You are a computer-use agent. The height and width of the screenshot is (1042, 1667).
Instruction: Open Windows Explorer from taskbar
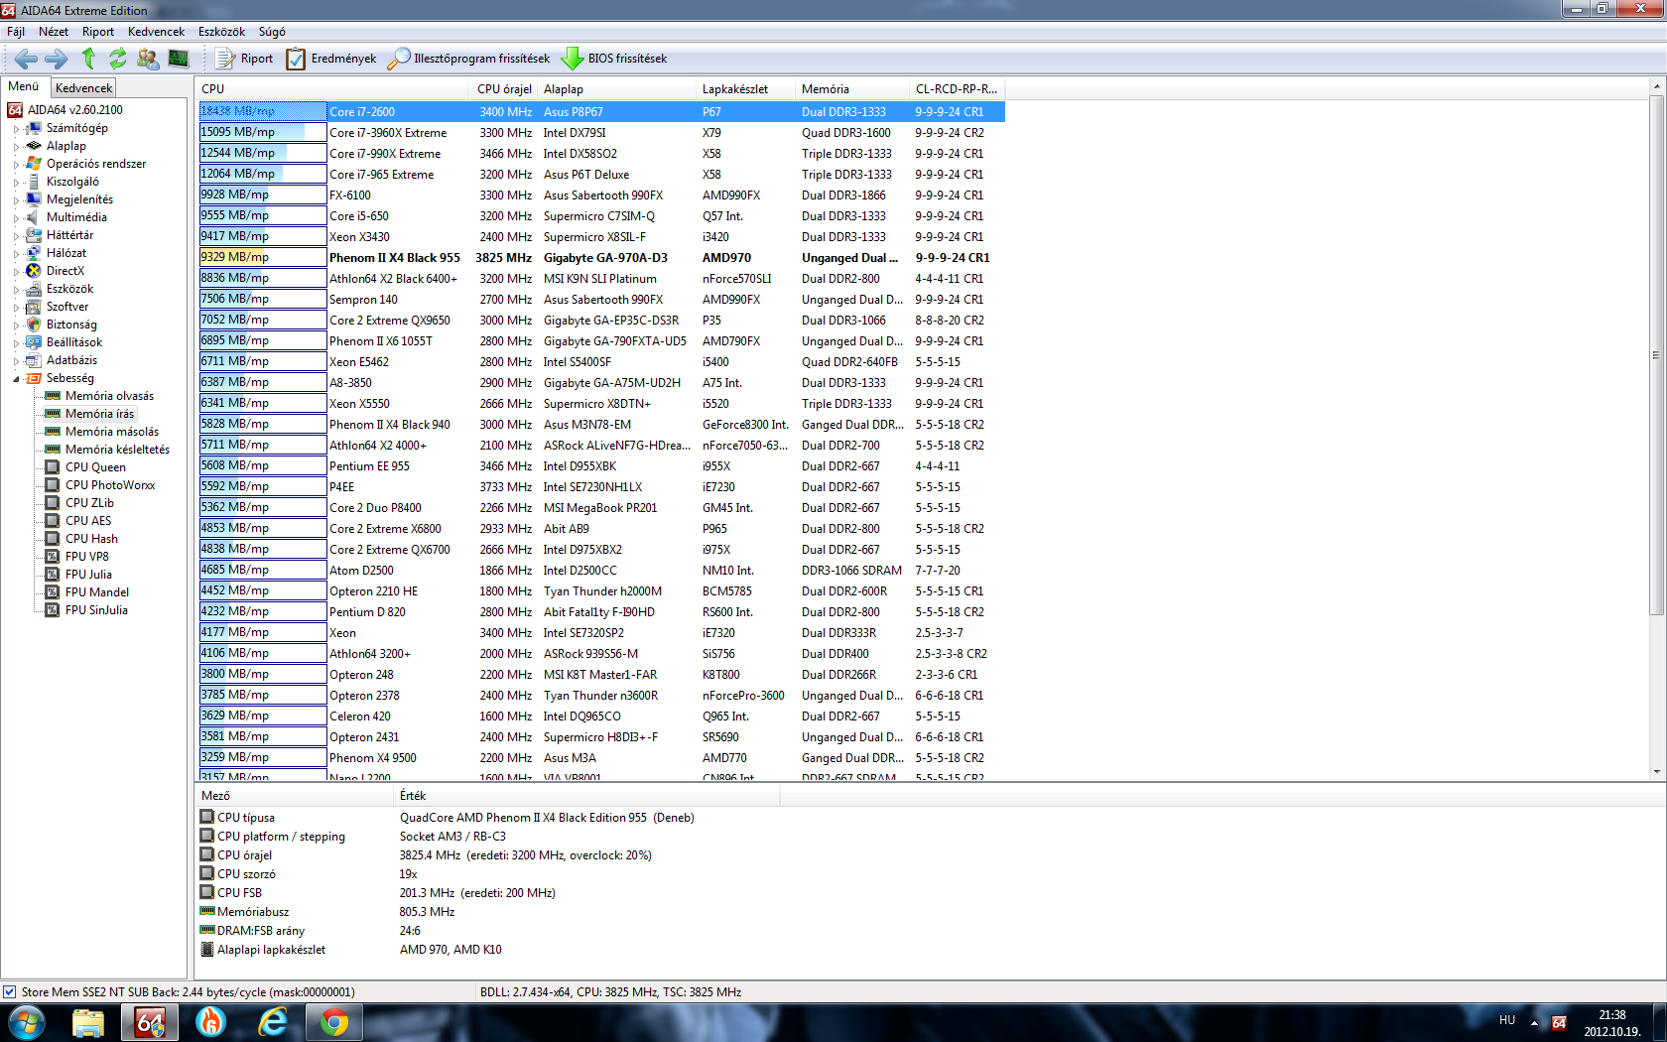(x=88, y=1022)
